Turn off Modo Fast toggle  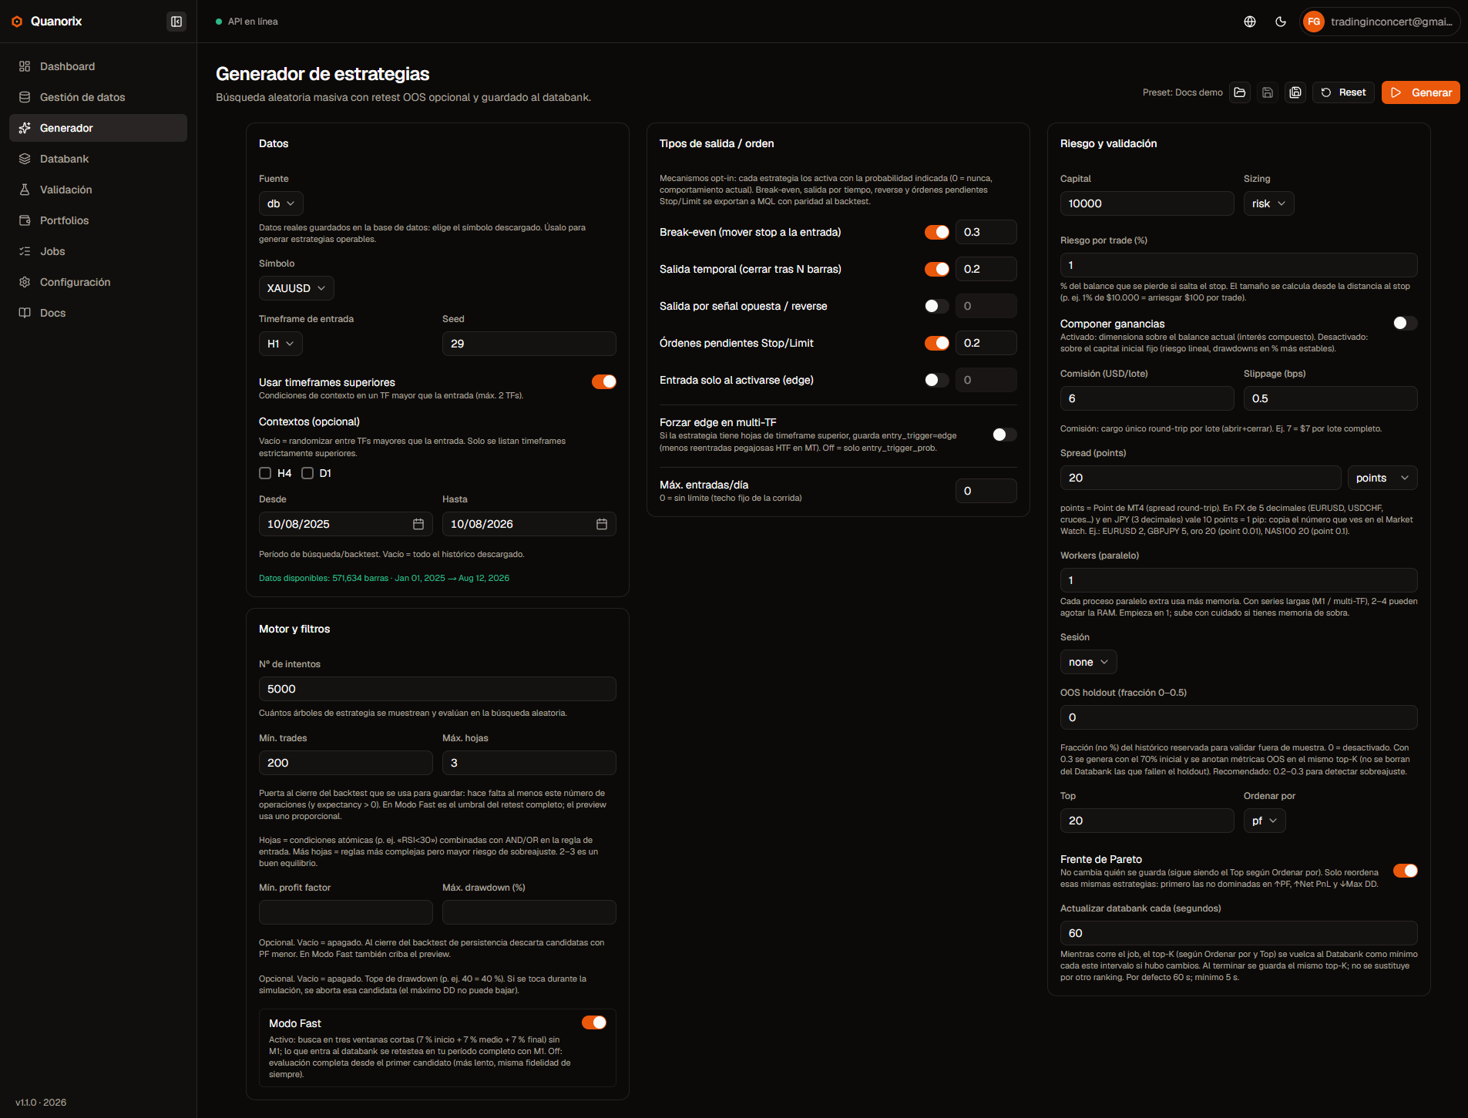(x=594, y=1022)
